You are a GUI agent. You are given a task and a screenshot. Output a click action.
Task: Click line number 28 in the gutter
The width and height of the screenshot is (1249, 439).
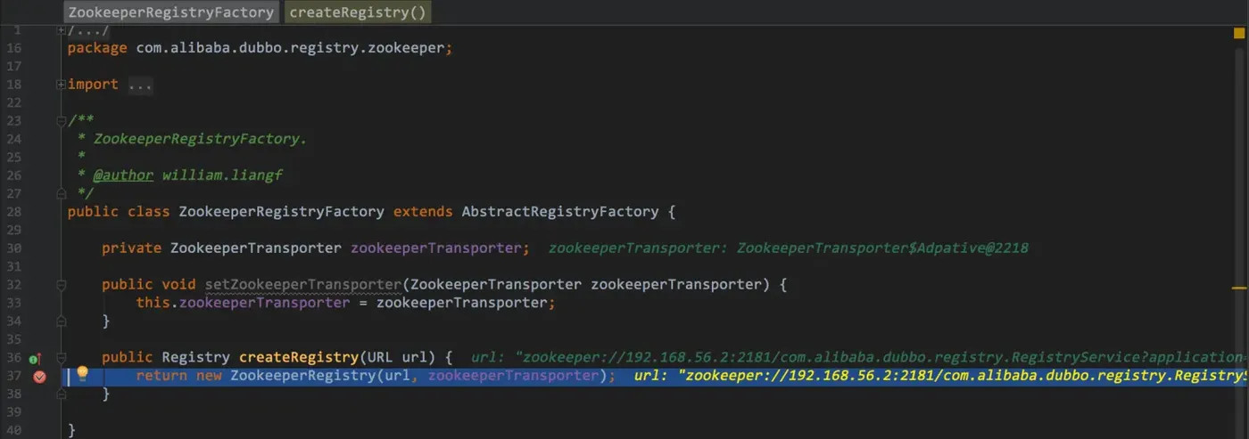pyautogui.click(x=13, y=212)
